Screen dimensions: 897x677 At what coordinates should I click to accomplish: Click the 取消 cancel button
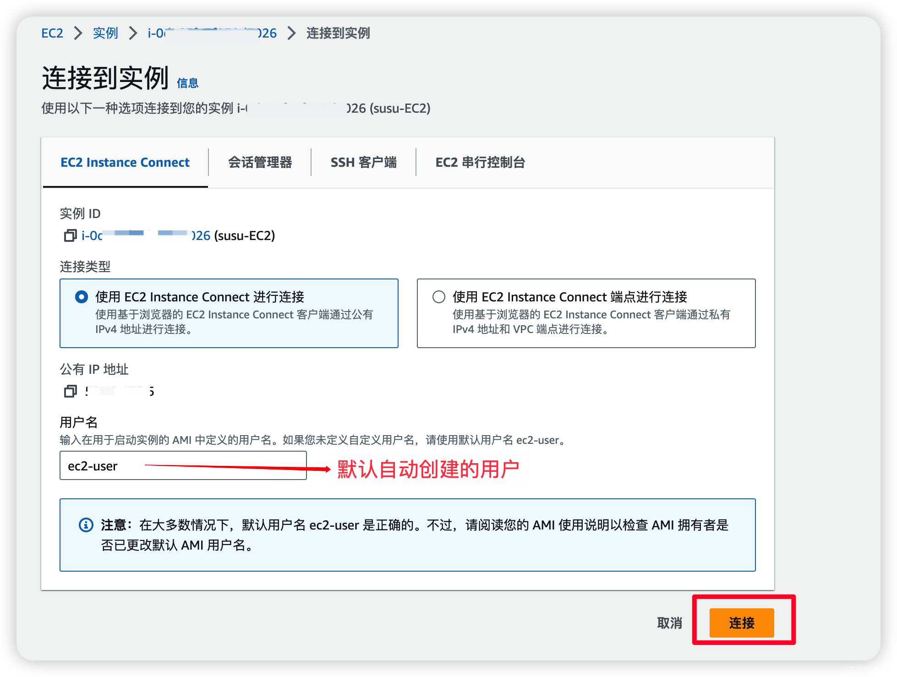[669, 623]
